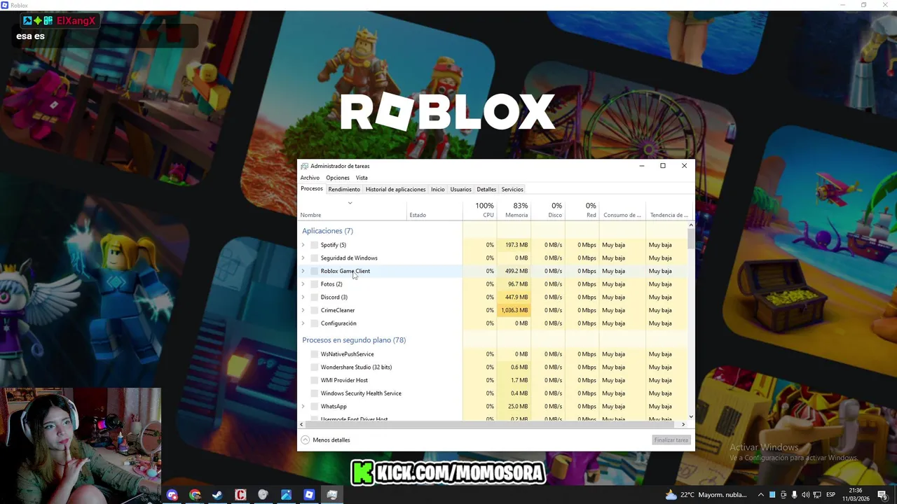This screenshot has height=504, width=897.
Task: Click the volume icon in system tray
Action: [806, 495]
